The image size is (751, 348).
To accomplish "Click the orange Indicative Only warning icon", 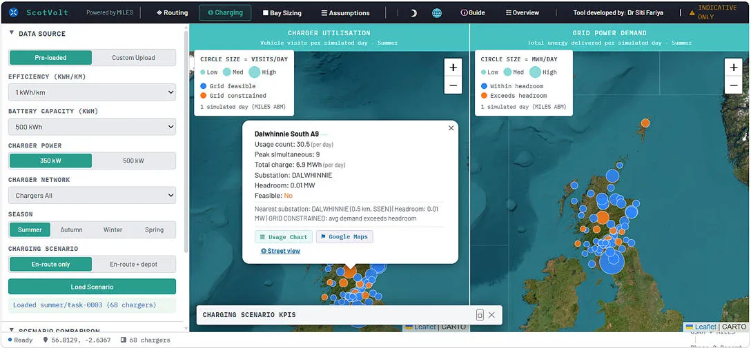I will coord(692,13).
